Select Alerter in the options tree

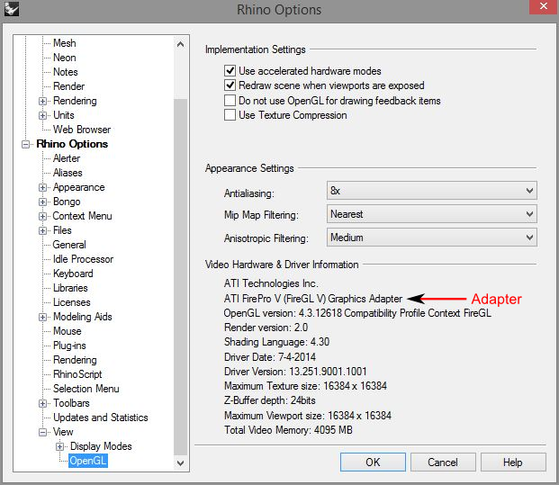(67, 158)
